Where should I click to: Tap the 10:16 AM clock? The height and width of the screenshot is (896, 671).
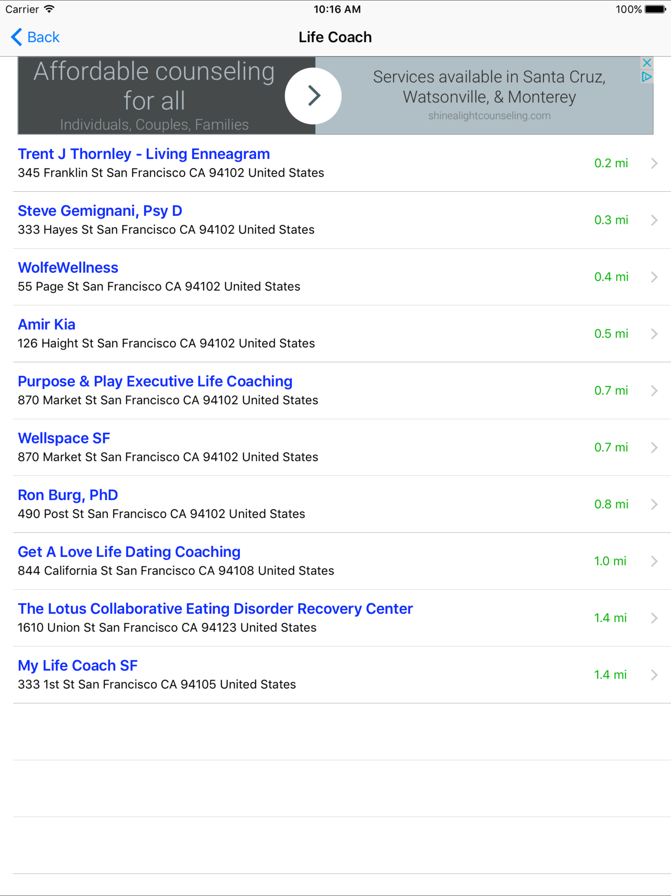click(x=337, y=9)
